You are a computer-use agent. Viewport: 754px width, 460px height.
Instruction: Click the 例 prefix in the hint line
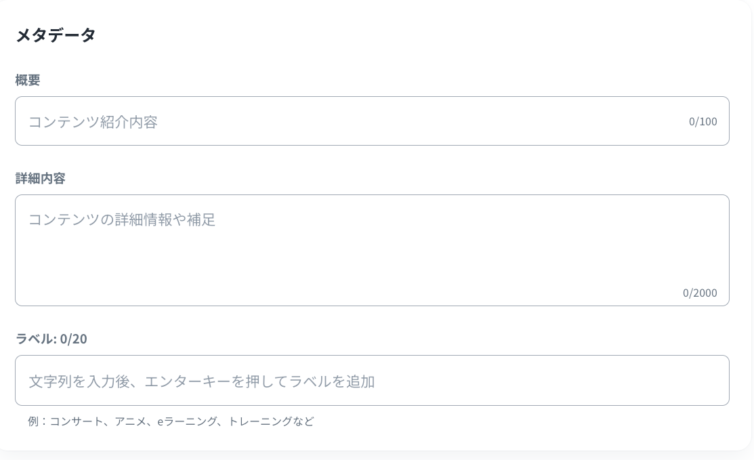pyautogui.click(x=33, y=421)
